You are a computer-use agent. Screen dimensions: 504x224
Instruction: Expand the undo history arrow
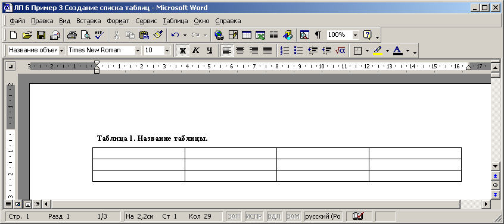click(185, 34)
